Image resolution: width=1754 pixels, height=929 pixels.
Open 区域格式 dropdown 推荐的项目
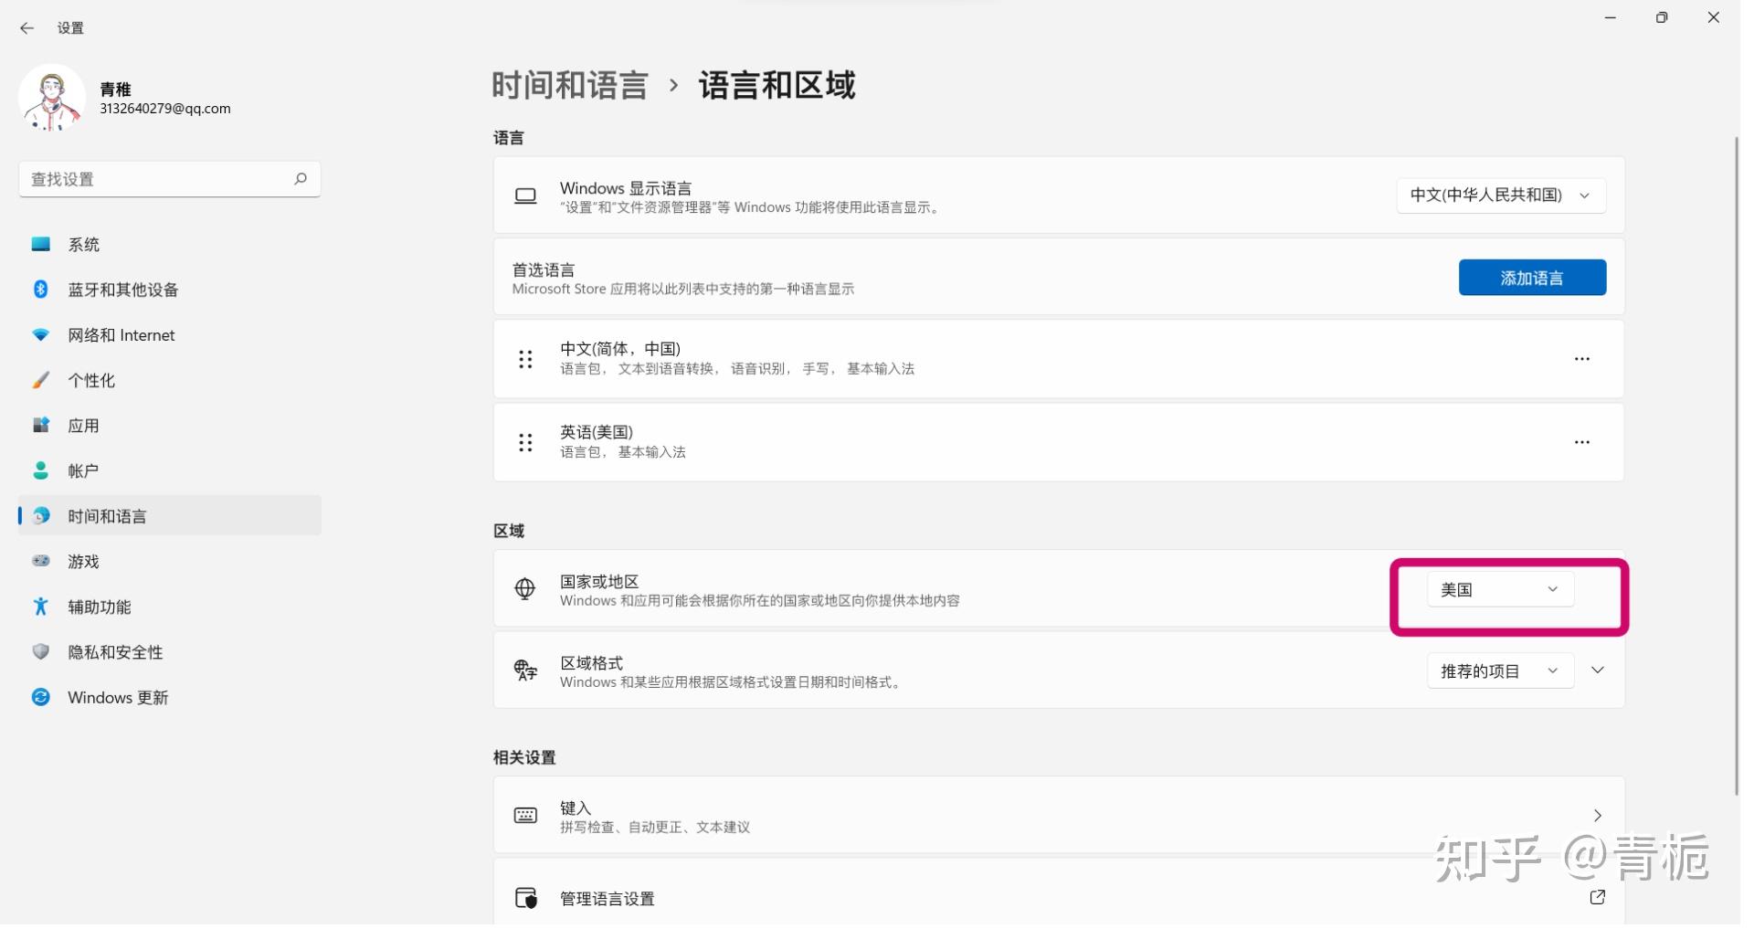[x=1512, y=676]
